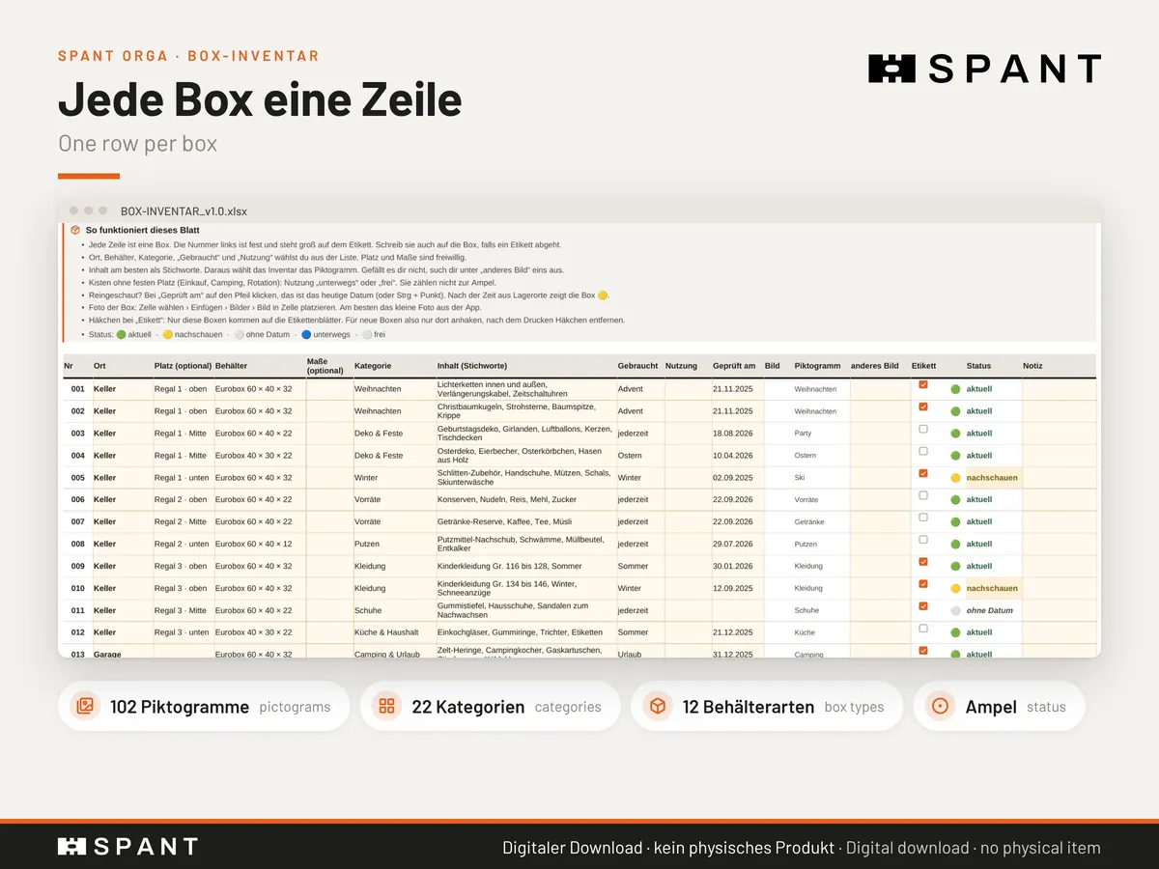Viewport: 1159px width, 869px height.
Task: Select the "Ski" pictogram cell
Action: pyautogui.click(x=821, y=478)
